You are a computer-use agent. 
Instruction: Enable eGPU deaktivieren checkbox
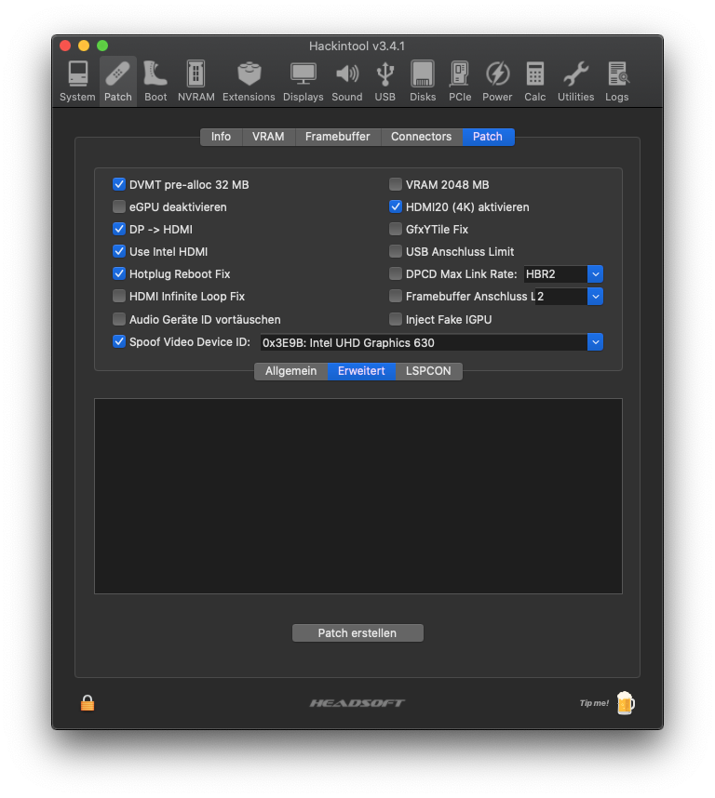(x=118, y=206)
